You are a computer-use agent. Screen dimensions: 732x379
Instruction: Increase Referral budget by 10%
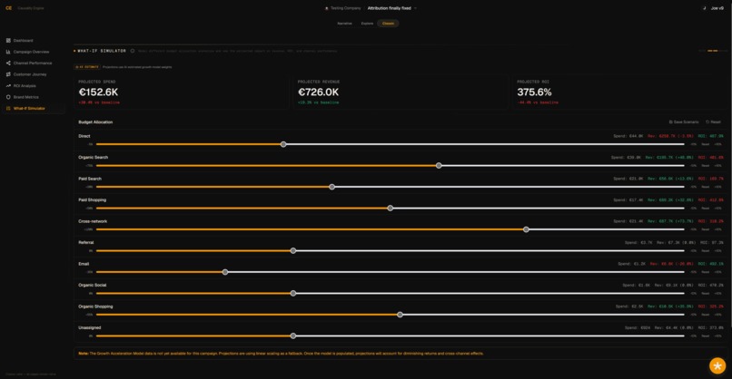point(718,251)
